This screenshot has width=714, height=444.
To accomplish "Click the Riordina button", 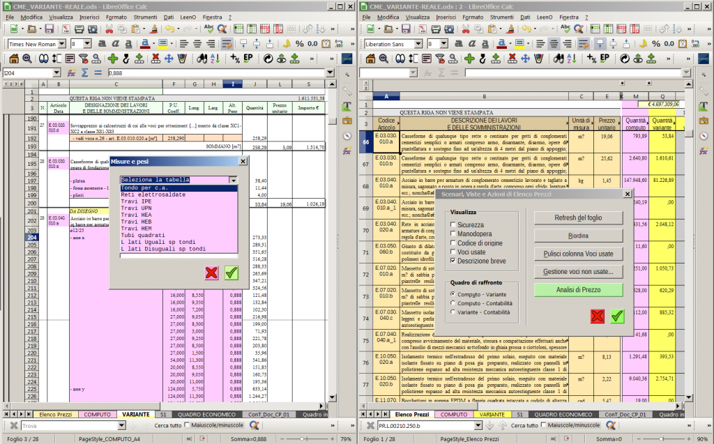I will (578, 236).
